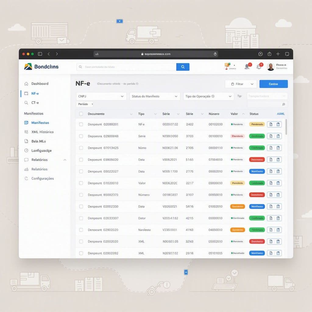Open CT-e in the sidebar
This screenshot has height=312, width=312.
35,103
